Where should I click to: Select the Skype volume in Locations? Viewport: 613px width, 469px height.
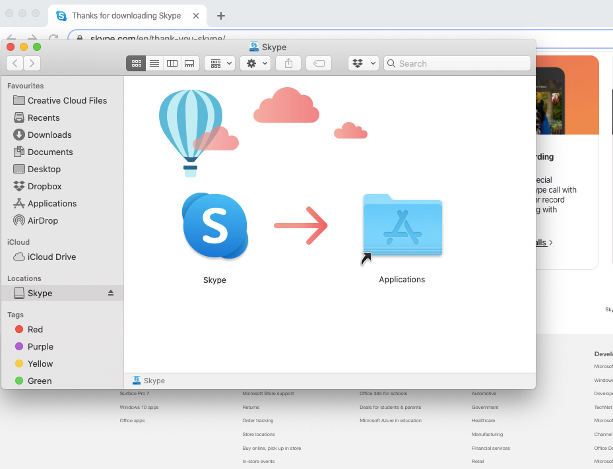point(63,293)
